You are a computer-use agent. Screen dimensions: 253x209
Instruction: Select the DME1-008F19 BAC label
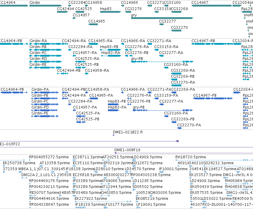click(127, 150)
